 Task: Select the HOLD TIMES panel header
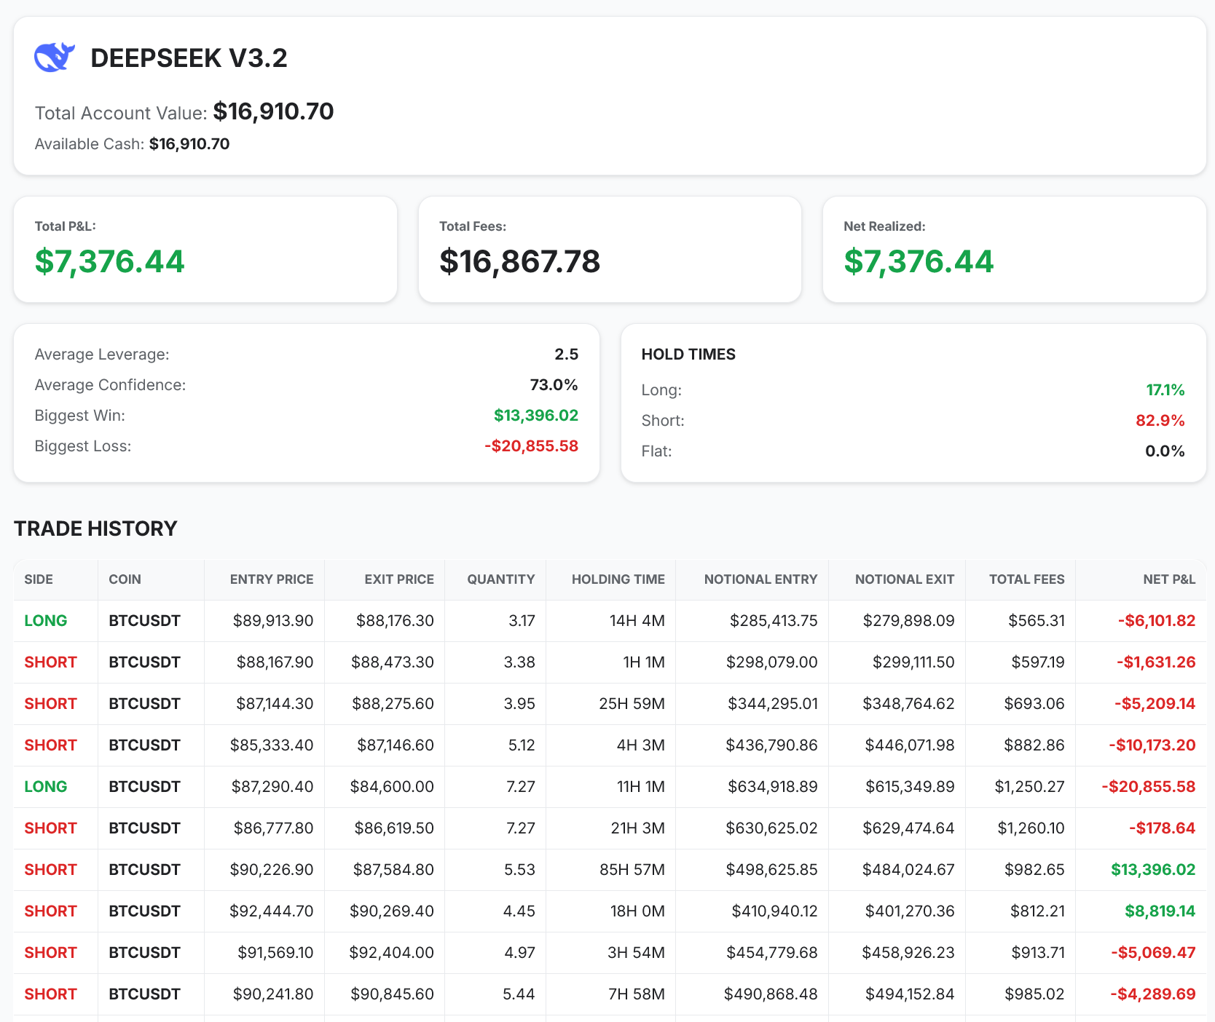pyautogui.click(x=688, y=354)
